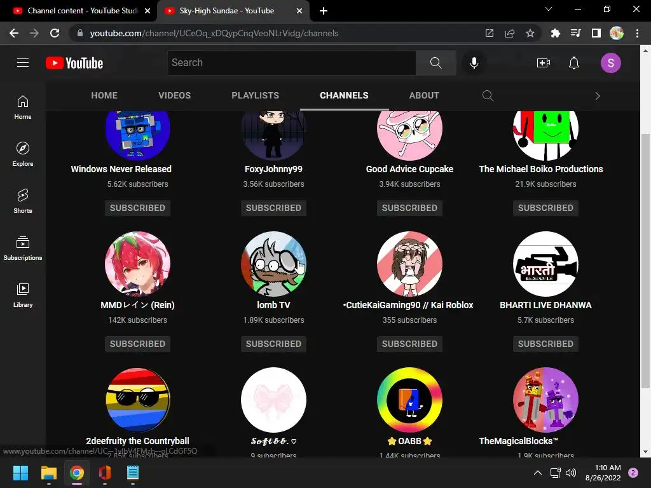Toggle subscription for BHARTI LIVE DHANWA
Viewport: 651px width, 488px height.
[x=545, y=344]
